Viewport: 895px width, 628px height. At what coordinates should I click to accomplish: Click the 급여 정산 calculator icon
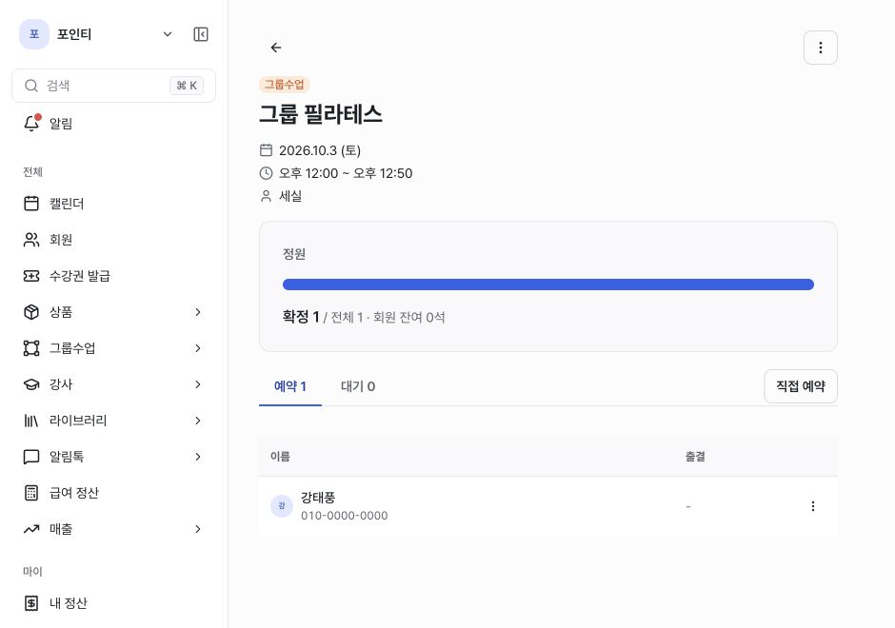(x=31, y=493)
